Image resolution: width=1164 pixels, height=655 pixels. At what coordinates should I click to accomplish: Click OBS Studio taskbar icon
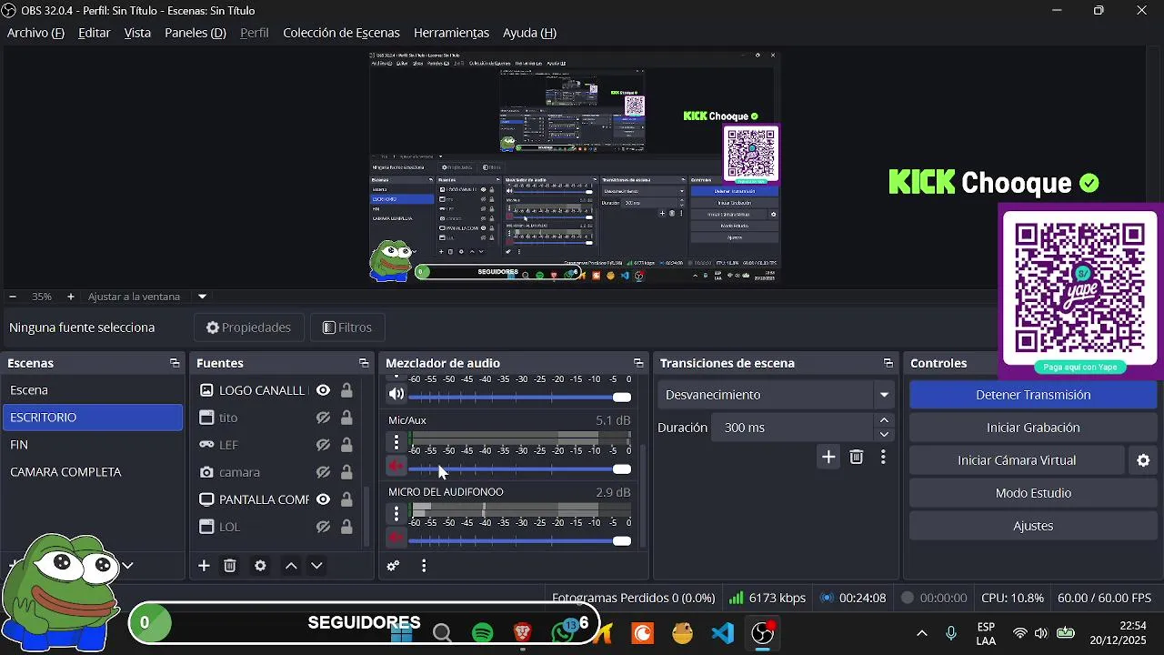tap(763, 633)
